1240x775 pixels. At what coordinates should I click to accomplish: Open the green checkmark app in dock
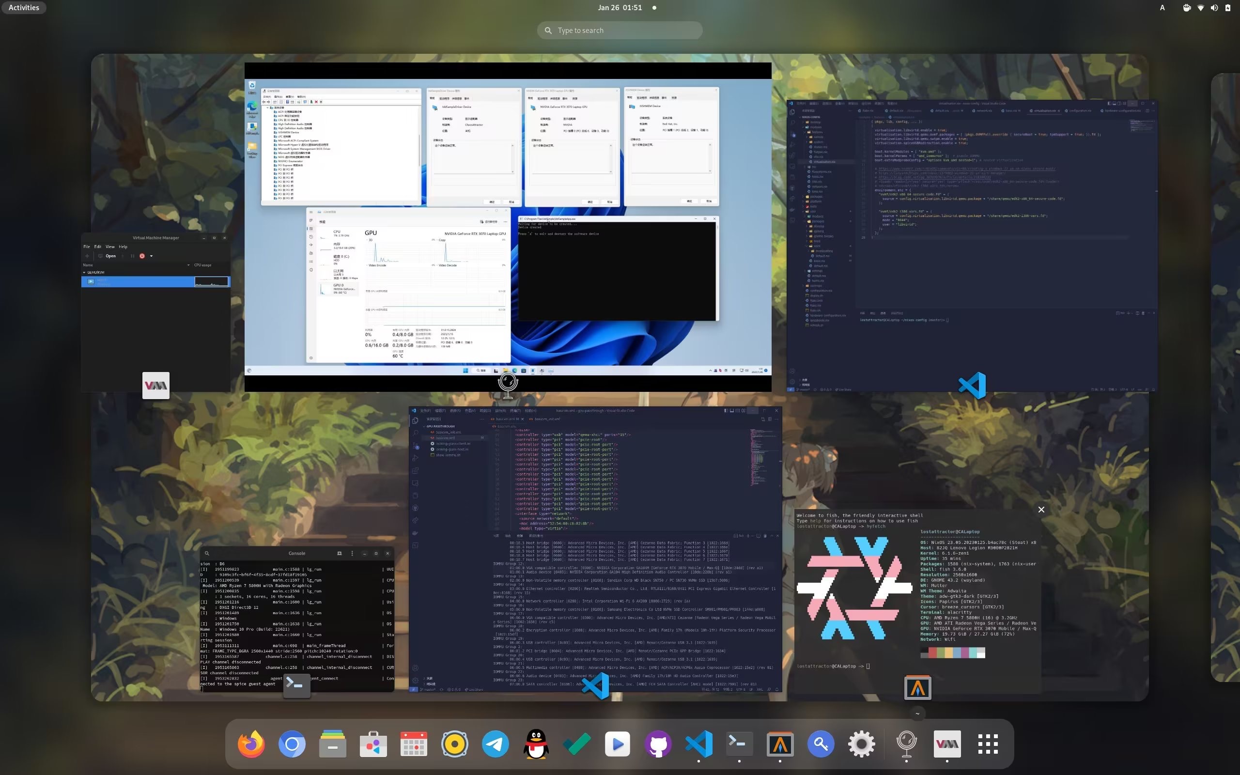(x=576, y=744)
